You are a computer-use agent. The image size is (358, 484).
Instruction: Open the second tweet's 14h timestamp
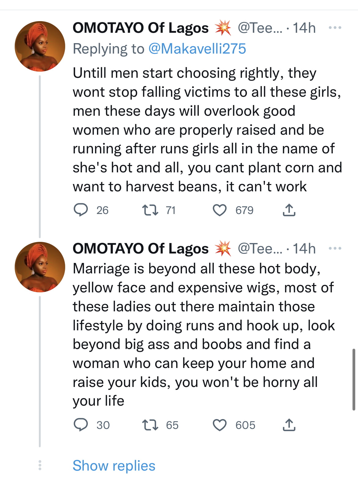(304, 248)
